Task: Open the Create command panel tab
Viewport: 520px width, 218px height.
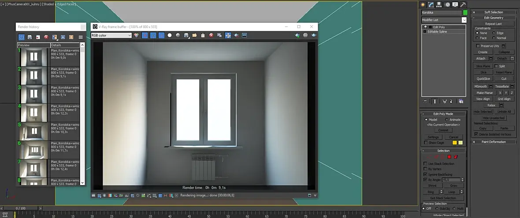Action: point(423,5)
